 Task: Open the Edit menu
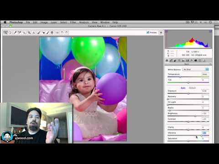pos(35,22)
